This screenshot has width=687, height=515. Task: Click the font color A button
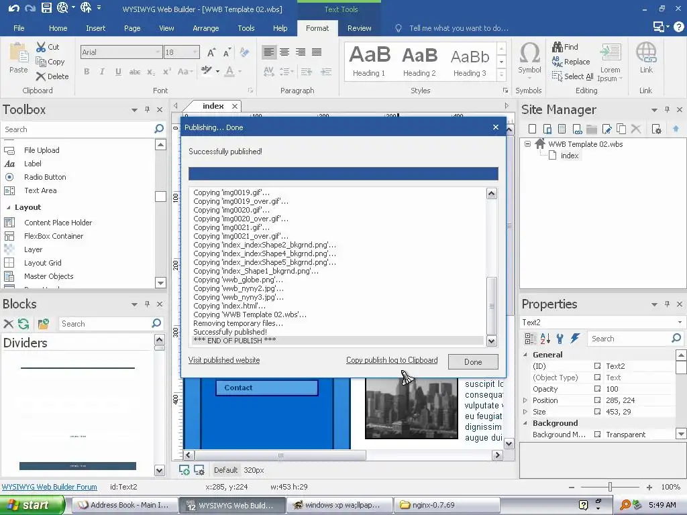click(x=229, y=71)
